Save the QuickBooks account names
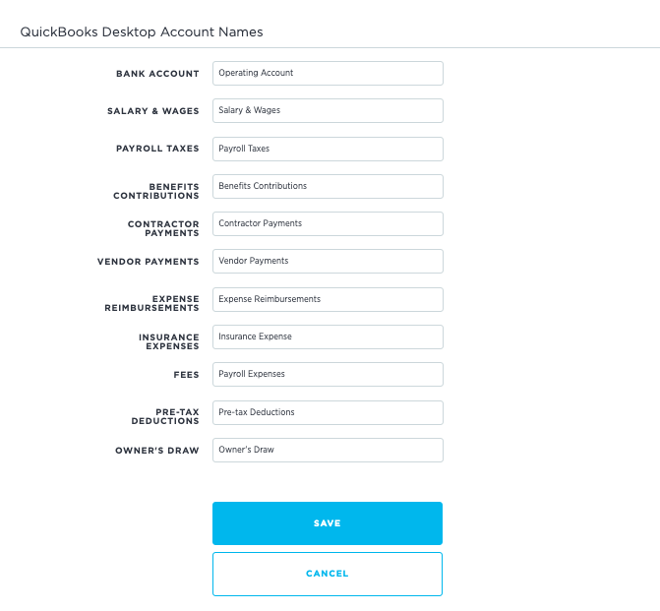Screen dimensions: 660x611 click(x=328, y=523)
